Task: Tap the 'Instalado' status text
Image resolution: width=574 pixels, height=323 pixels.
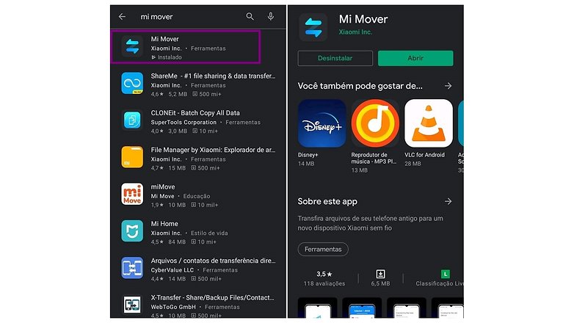Action: (170, 57)
